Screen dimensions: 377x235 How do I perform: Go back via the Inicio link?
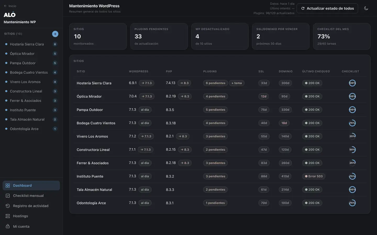tap(10, 6)
